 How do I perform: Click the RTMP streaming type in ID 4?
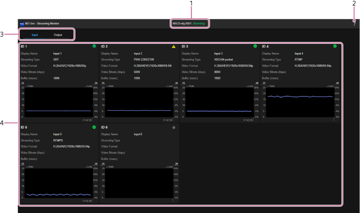pyautogui.click(x=299, y=59)
